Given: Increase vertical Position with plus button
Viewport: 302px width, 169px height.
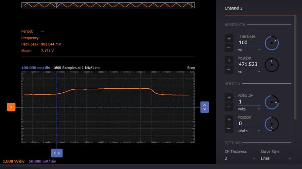Looking at the screenshot, I should click(x=229, y=119).
